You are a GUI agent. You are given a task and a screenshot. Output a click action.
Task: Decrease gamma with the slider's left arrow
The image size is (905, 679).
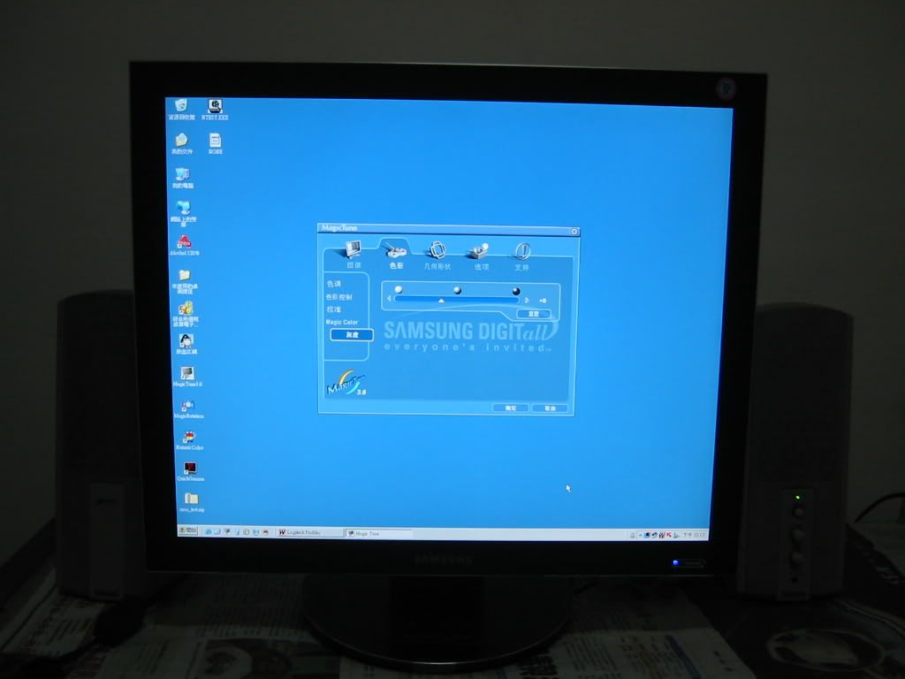(389, 299)
